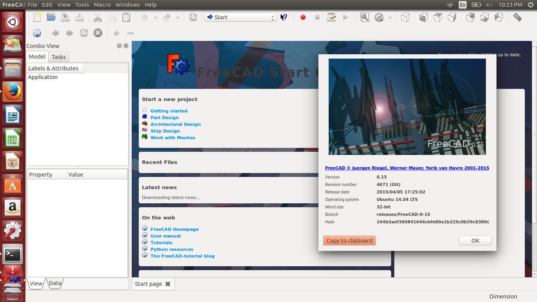
Task: Open the draw style dropdown arrow
Action: [389, 17]
